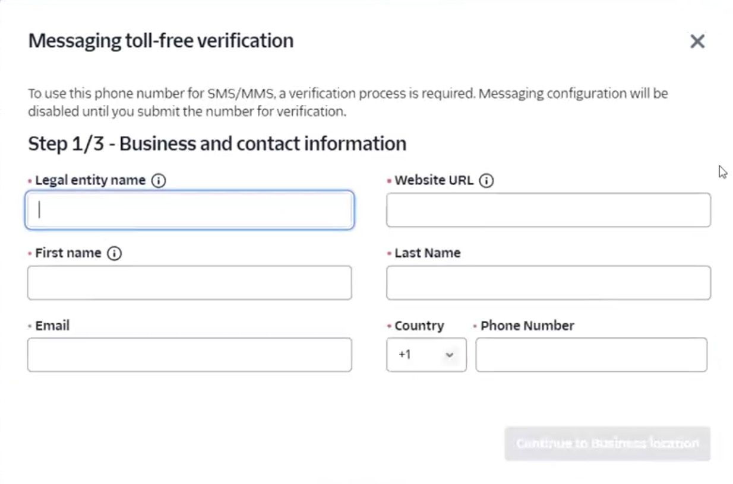733x484 pixels.
Task: Click the "Legal entity name" field label
Action: point(90,180)
